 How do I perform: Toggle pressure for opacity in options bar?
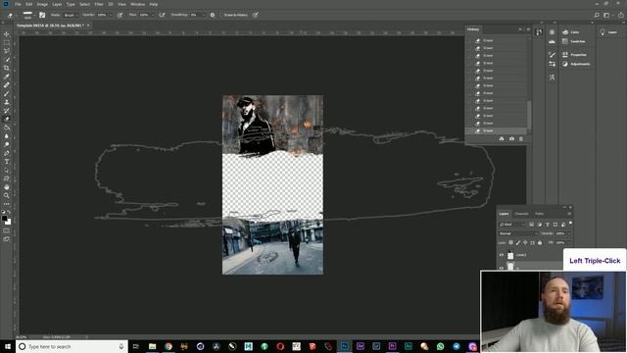tap(120, 15)
